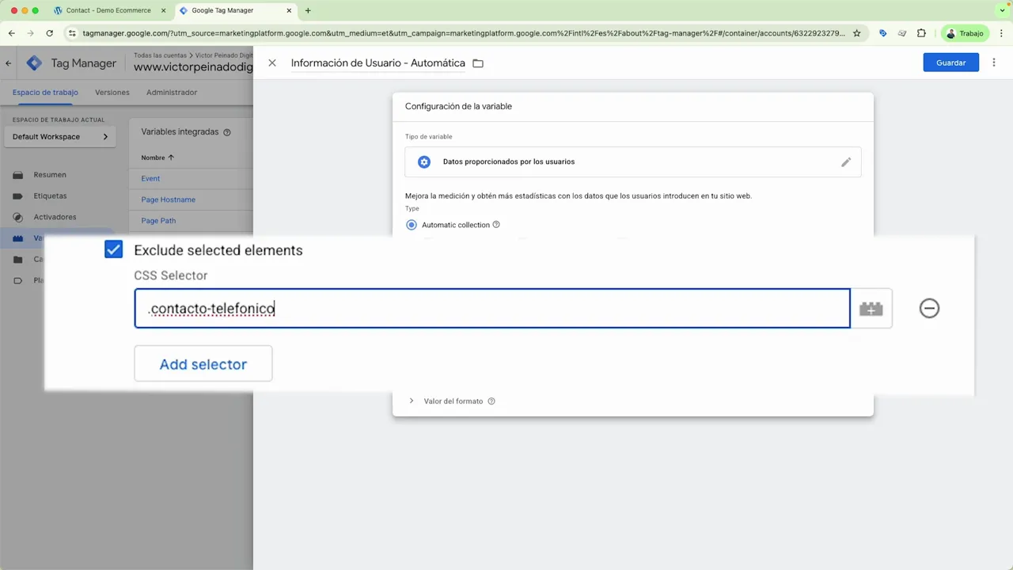Click the variable insertion brick icon beside CSS Selector

[871, 308]
